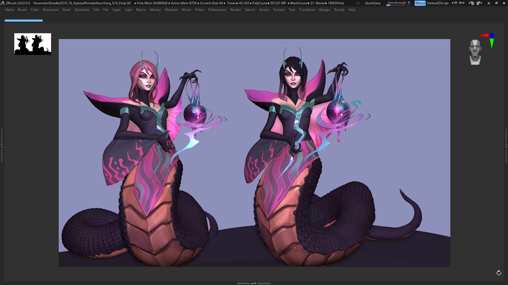Viewport: 508px width, 285px height.
Task: Toggle the Menus button off
Action: click(x=420, y=3)
